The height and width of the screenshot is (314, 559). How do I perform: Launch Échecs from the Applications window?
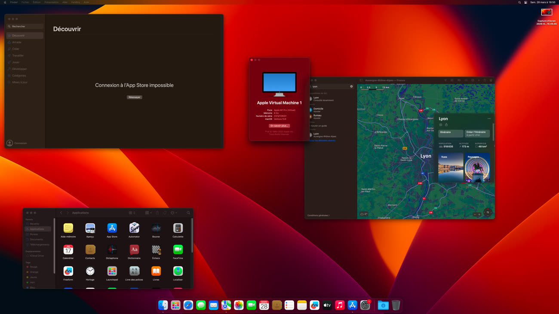point(156,250)
